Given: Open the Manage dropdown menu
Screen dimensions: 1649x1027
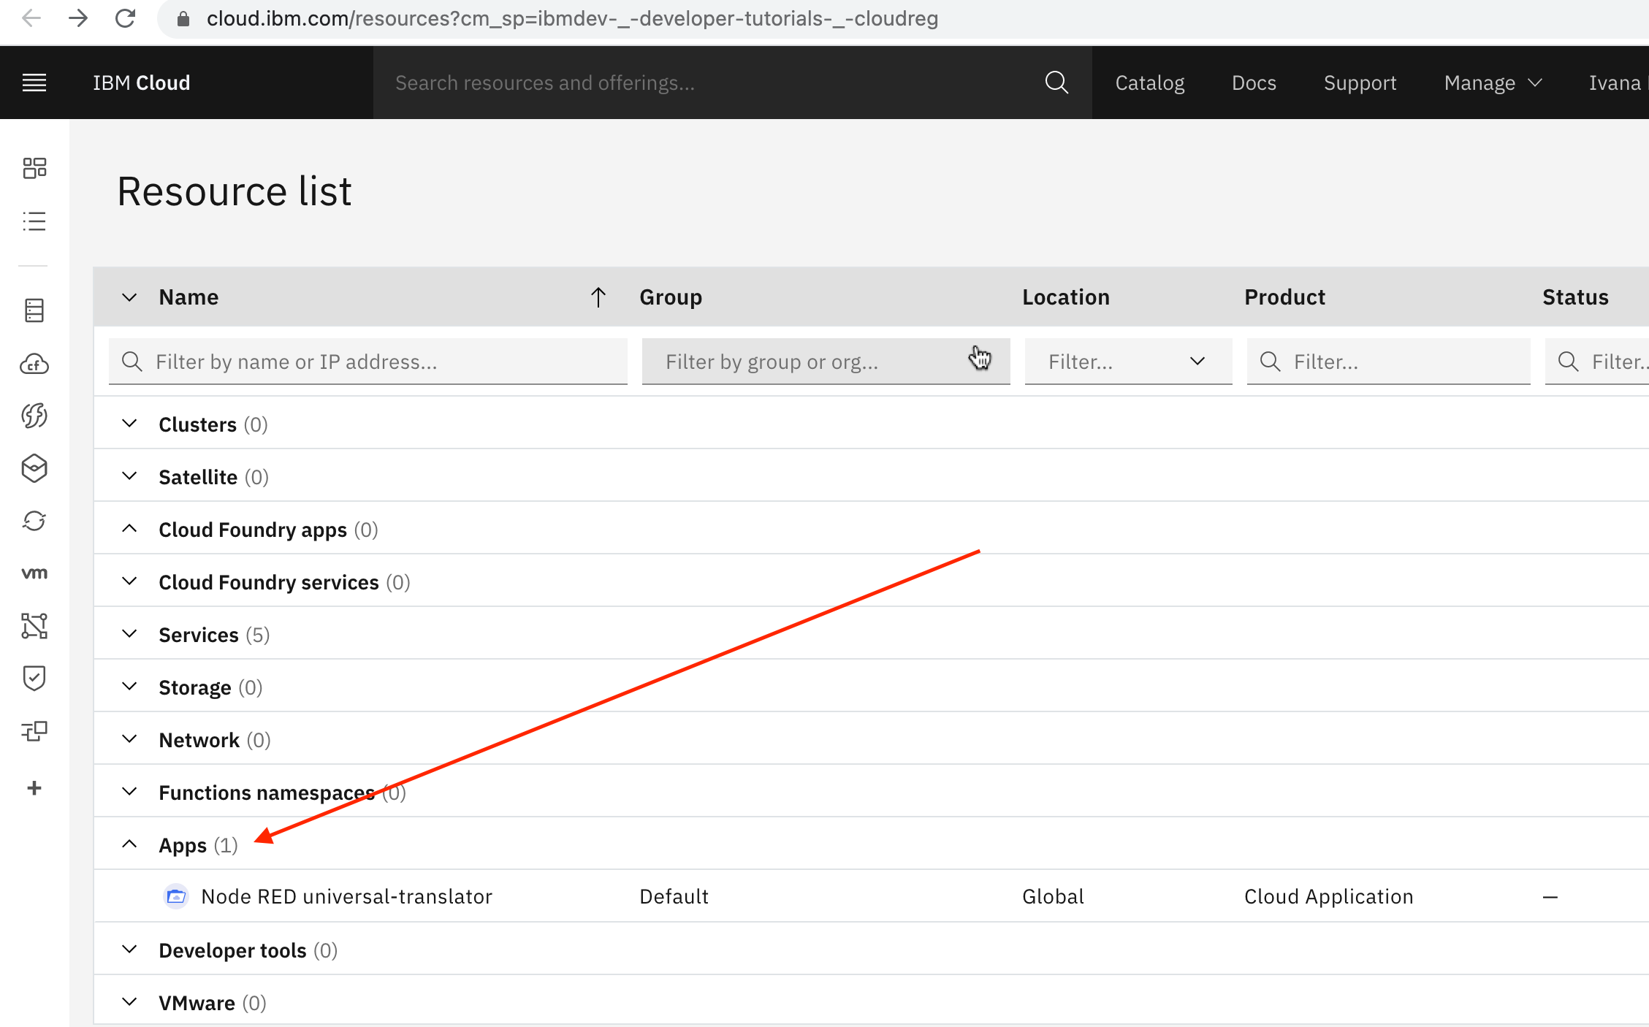Looking at the screenshot, I should pyautogui.click(x=1493, y=83).
